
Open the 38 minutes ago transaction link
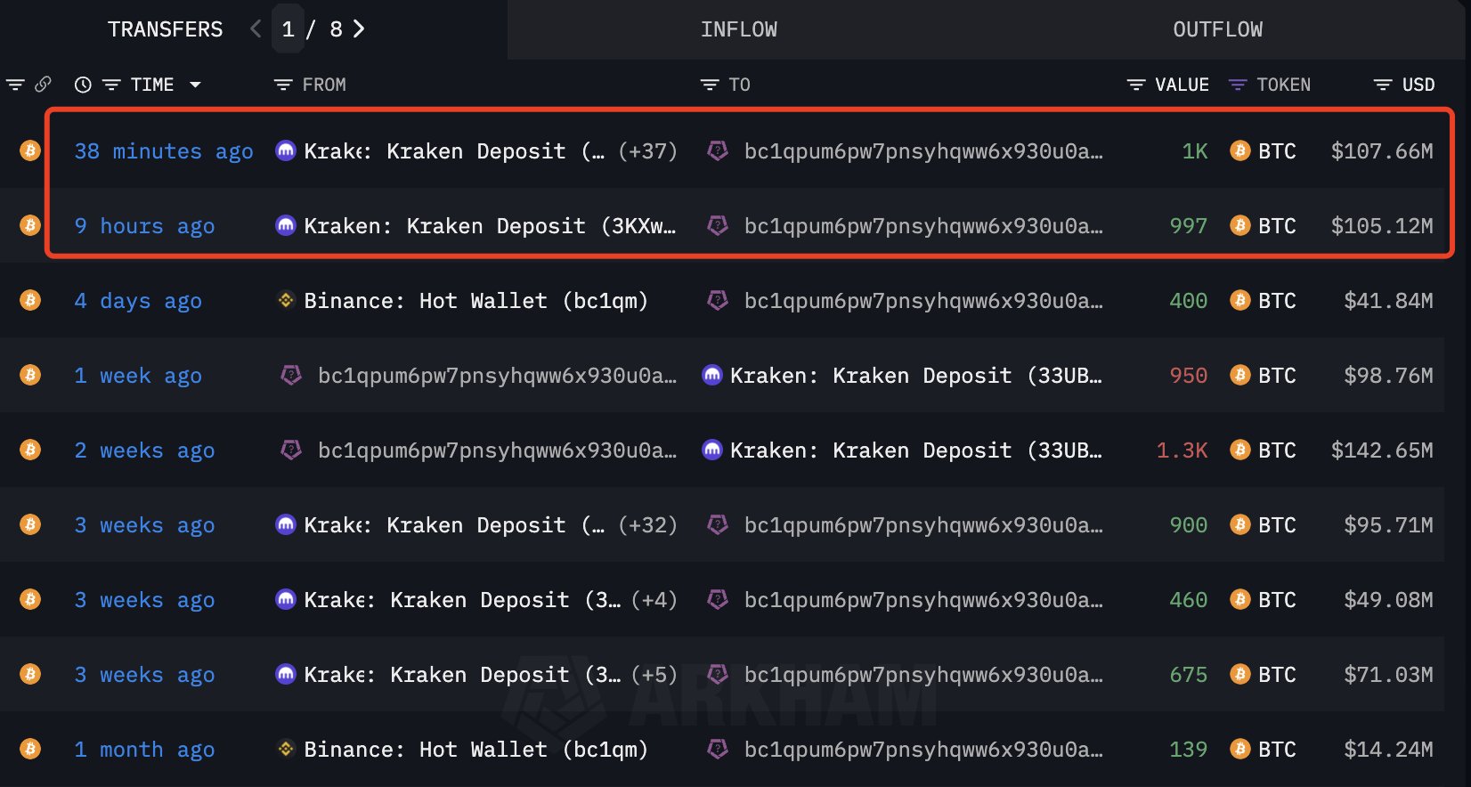(164, 151)
